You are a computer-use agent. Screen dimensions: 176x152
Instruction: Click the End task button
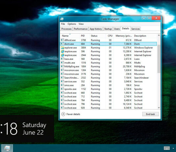click(150, 114)
